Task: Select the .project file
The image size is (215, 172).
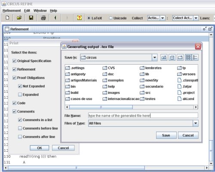Action: [186, 93]
